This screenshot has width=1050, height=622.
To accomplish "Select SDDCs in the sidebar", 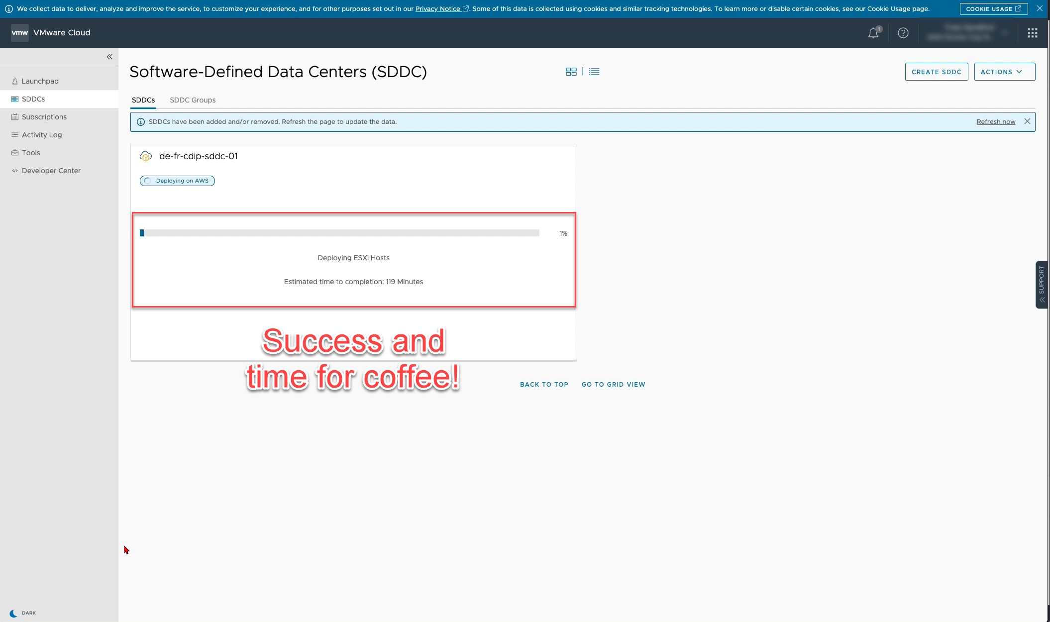I will [x=59, y=99].
